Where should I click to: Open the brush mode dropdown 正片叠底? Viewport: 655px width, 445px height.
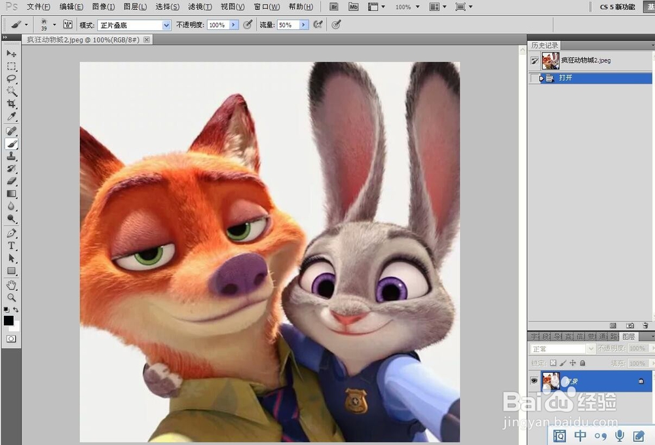[x=134, y=25]
